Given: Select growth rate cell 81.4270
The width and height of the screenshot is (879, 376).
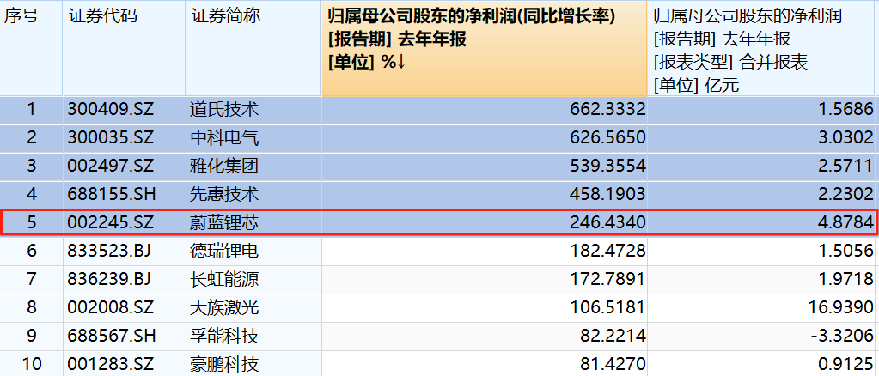Looking at the screenshot, I should [x=485, y=365].
